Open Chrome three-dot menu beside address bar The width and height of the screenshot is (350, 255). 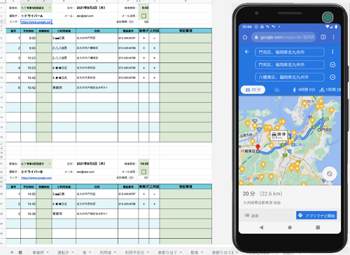[333, 37]
